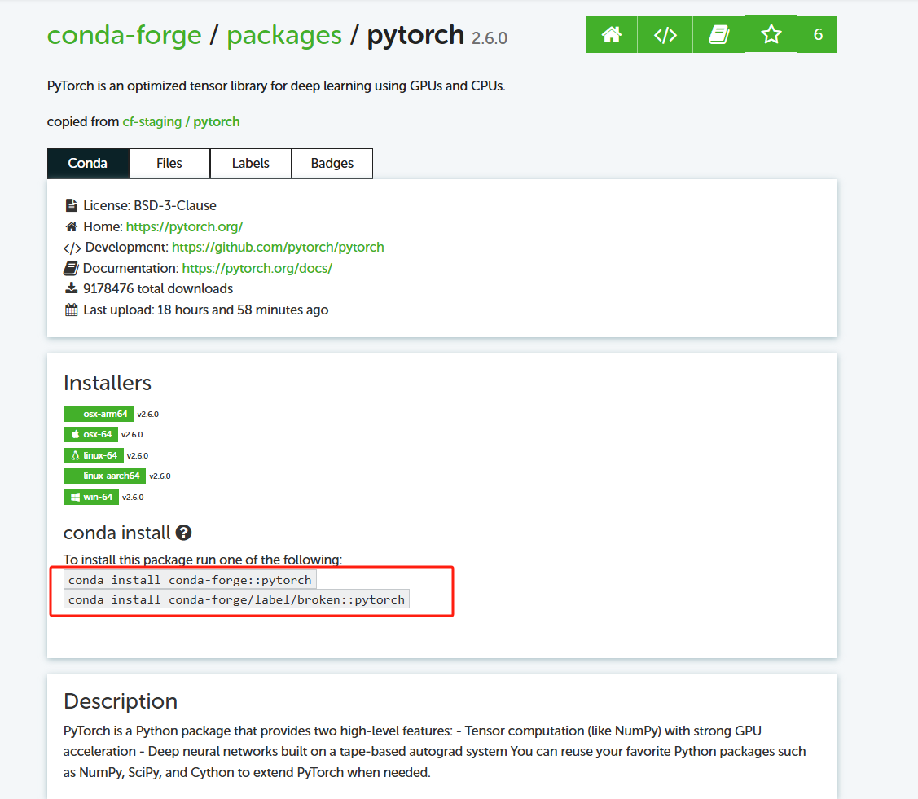This screenshot has height=799, width=918.
Task: Click the cf-staging / pytorch copied-from link
Action: tap(180, 121)
